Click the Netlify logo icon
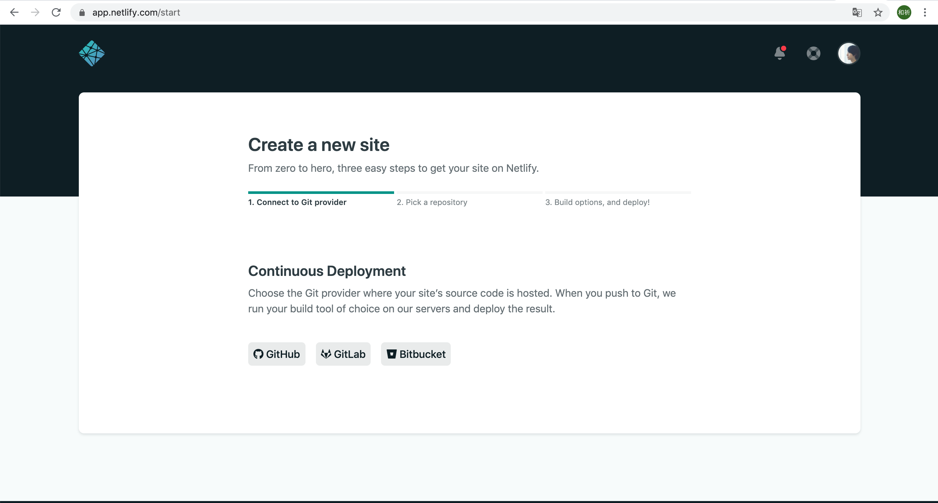938x503 pixels. coord(92,53)
